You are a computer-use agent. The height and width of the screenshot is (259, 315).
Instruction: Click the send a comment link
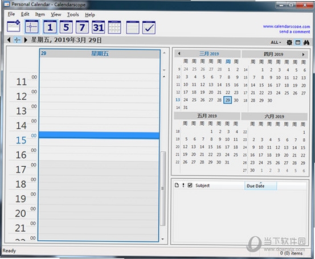(294, 31)
